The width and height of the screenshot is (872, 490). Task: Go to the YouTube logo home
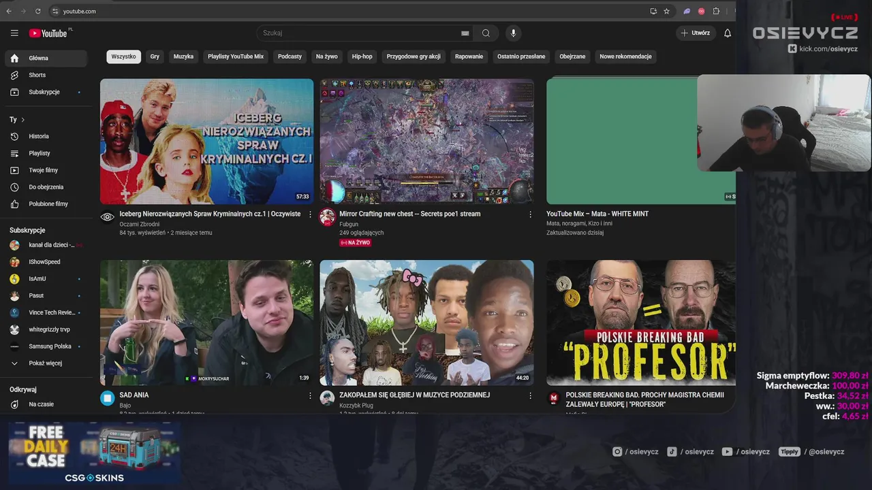48,33
